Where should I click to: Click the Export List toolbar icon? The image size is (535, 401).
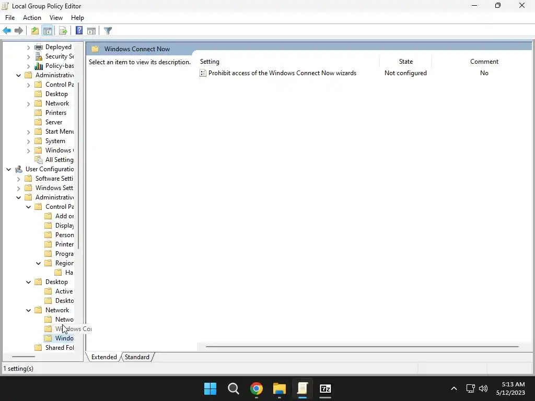coord(63,31)
